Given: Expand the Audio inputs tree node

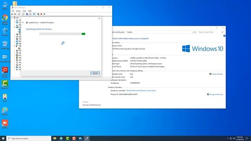Looking at the screenshot, I should (x=15, y=20).
